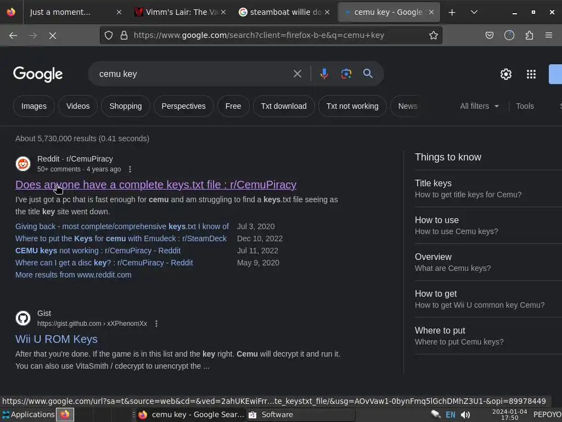Switch to the Vimm's Lair tab

[176, 12]
